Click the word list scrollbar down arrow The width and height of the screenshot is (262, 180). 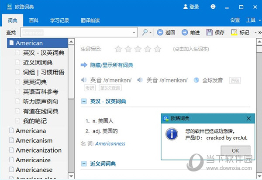71,176
